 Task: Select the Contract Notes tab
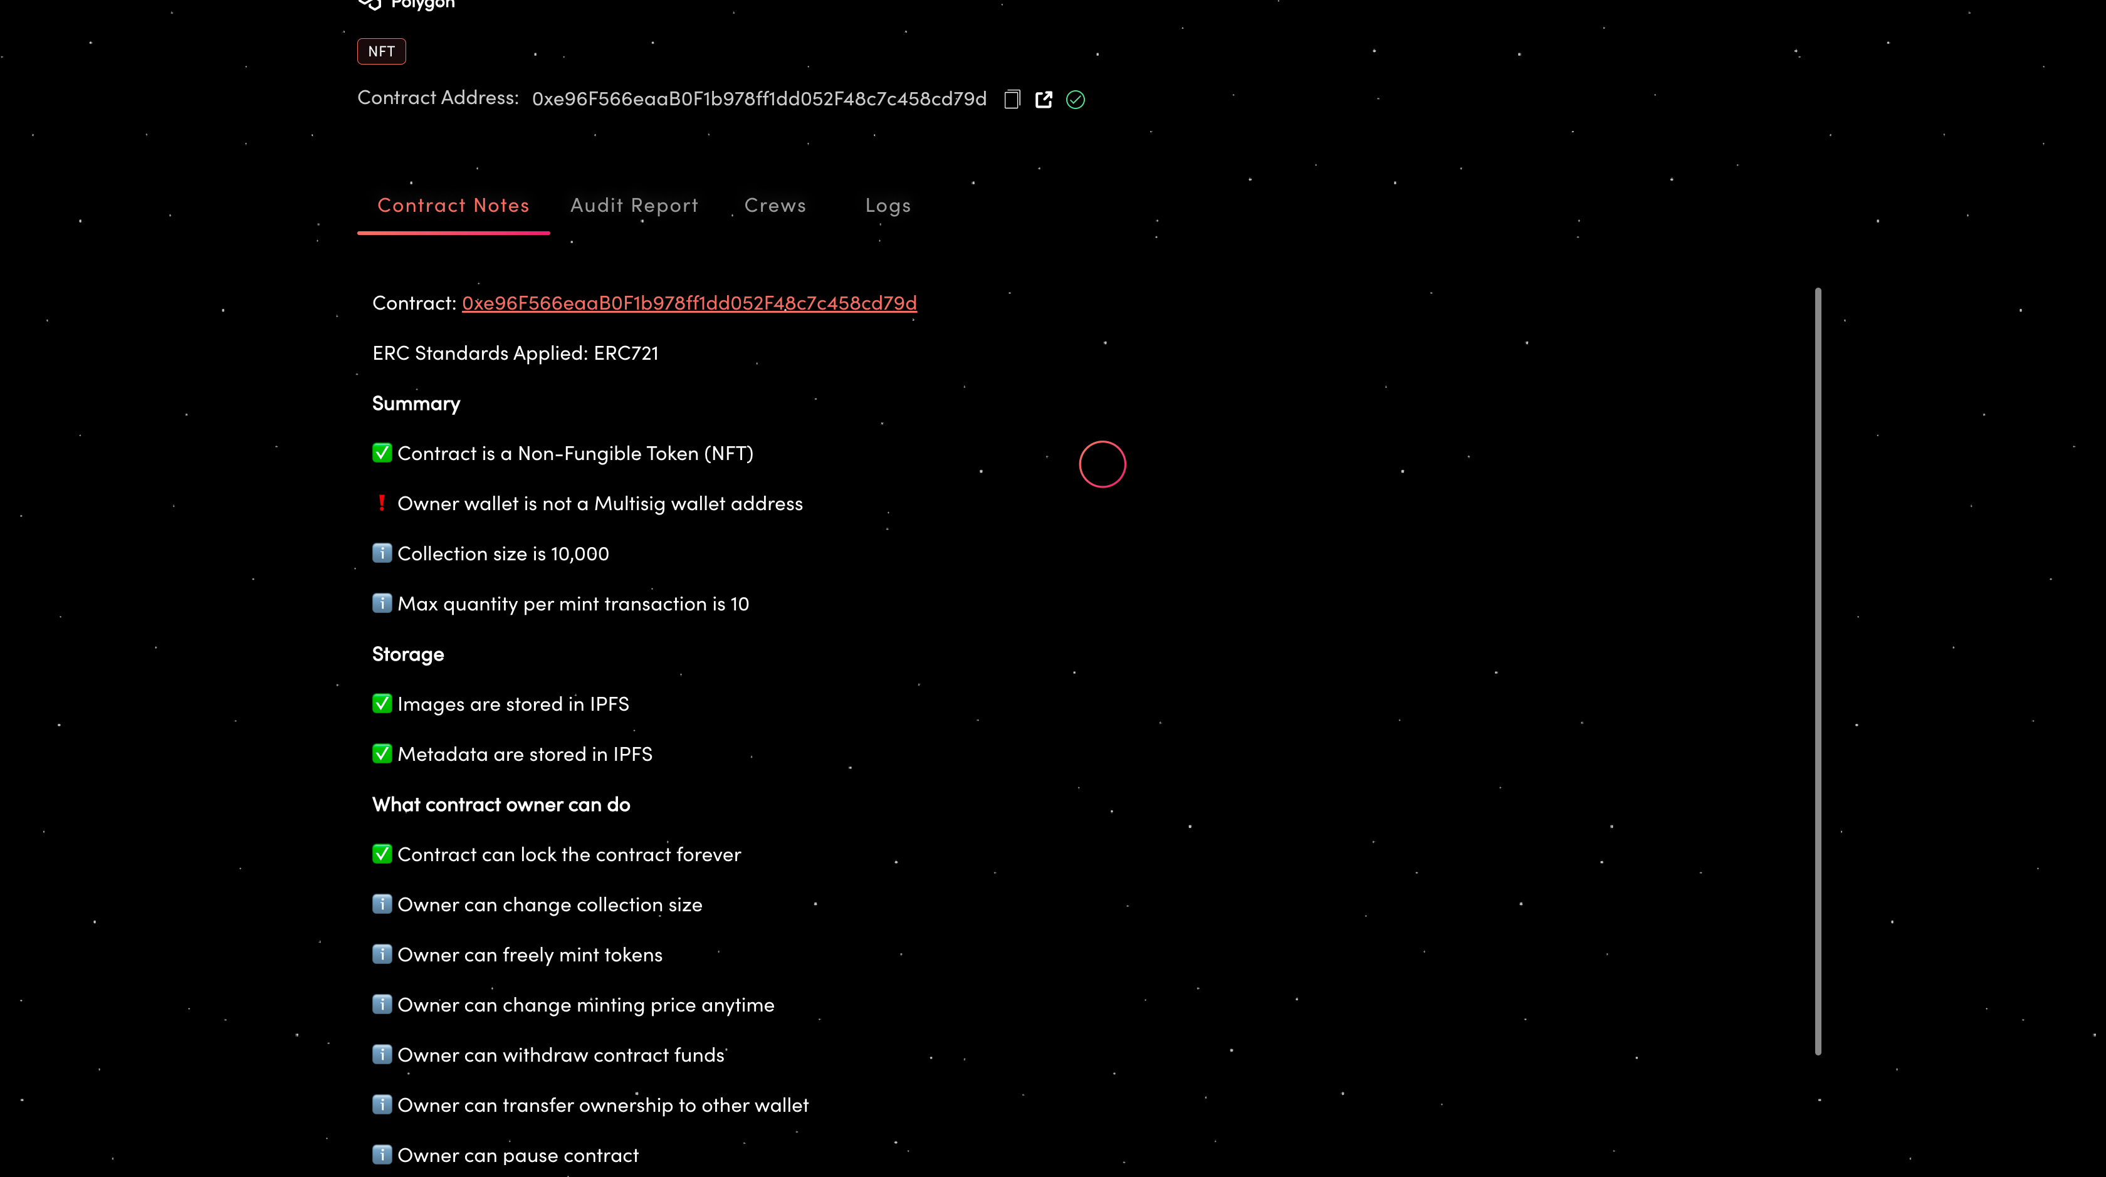(453, 205)
